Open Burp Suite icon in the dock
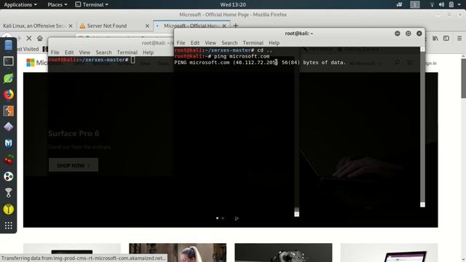 (x=8, y=111)
